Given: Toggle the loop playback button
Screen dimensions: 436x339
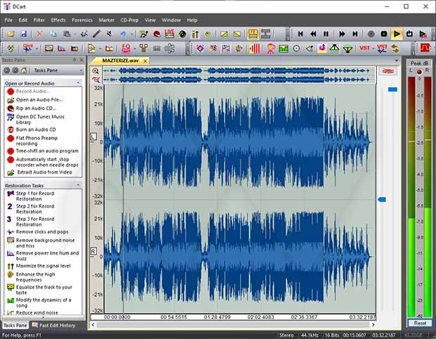Looking at the screenshot, I should tap(409, 34).
